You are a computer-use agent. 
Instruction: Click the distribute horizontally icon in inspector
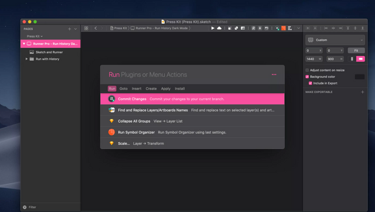pyautogui.click(x=308, y=28)
